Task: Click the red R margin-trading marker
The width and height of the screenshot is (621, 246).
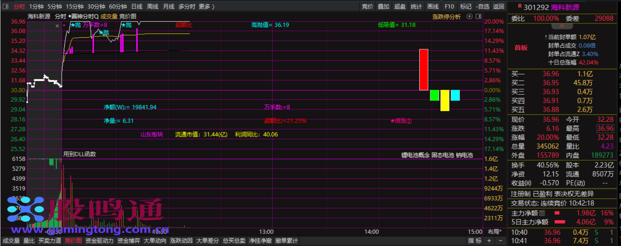Action: coord(520,6)
